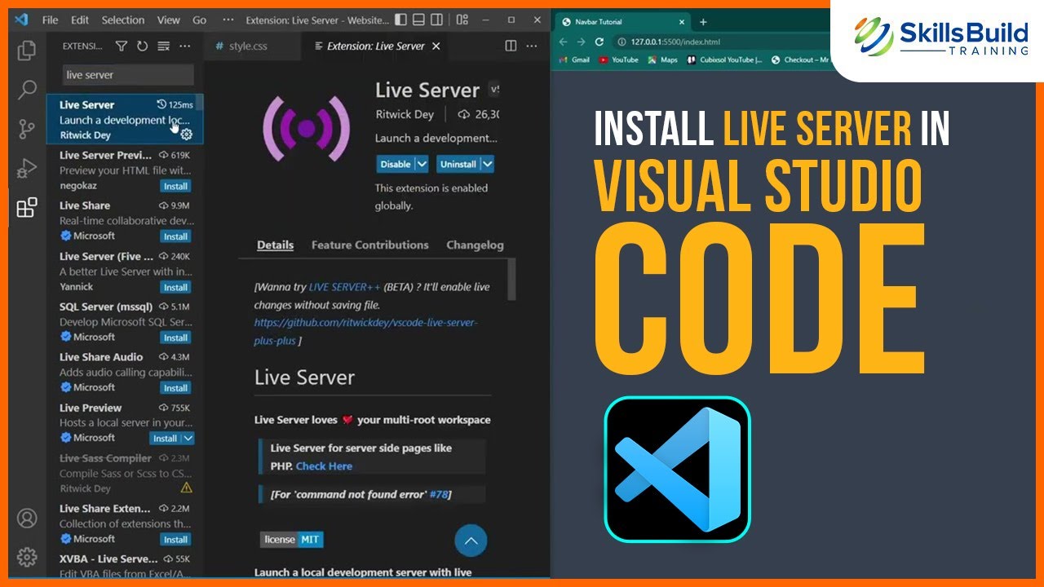Switch to the Changelog tab
The width and height of the screenshot is (1044, 587).
[x=475, y=245]
